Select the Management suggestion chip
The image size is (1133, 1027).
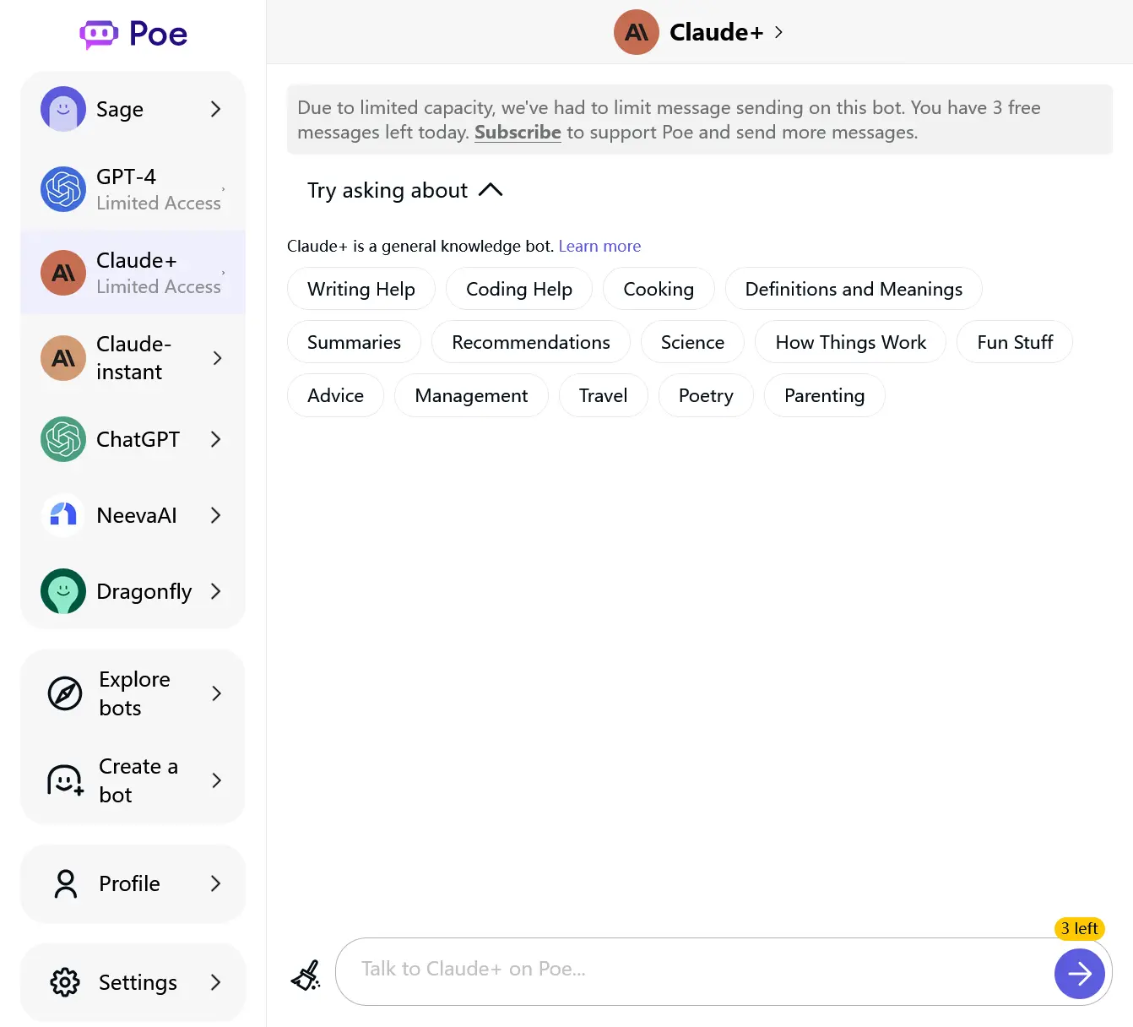click(x=471, y=395)
